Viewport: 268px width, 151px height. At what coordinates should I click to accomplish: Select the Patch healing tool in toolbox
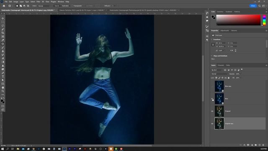pos(3,44)
